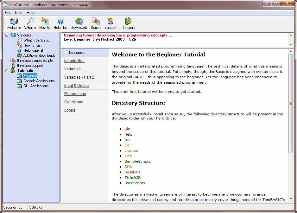
Task: Open the Scripts toolbar icon
Action: (x=96, y=22)
